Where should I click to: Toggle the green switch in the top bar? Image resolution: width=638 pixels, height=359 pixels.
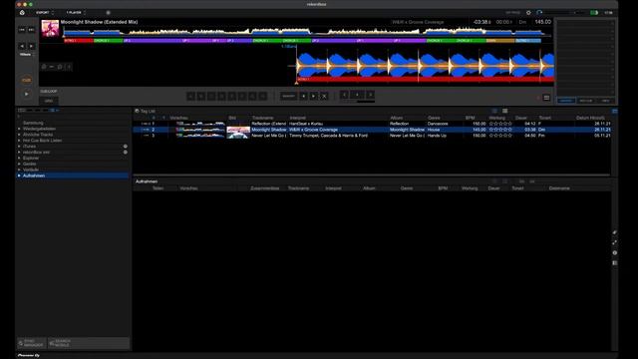tap(594, 13)
